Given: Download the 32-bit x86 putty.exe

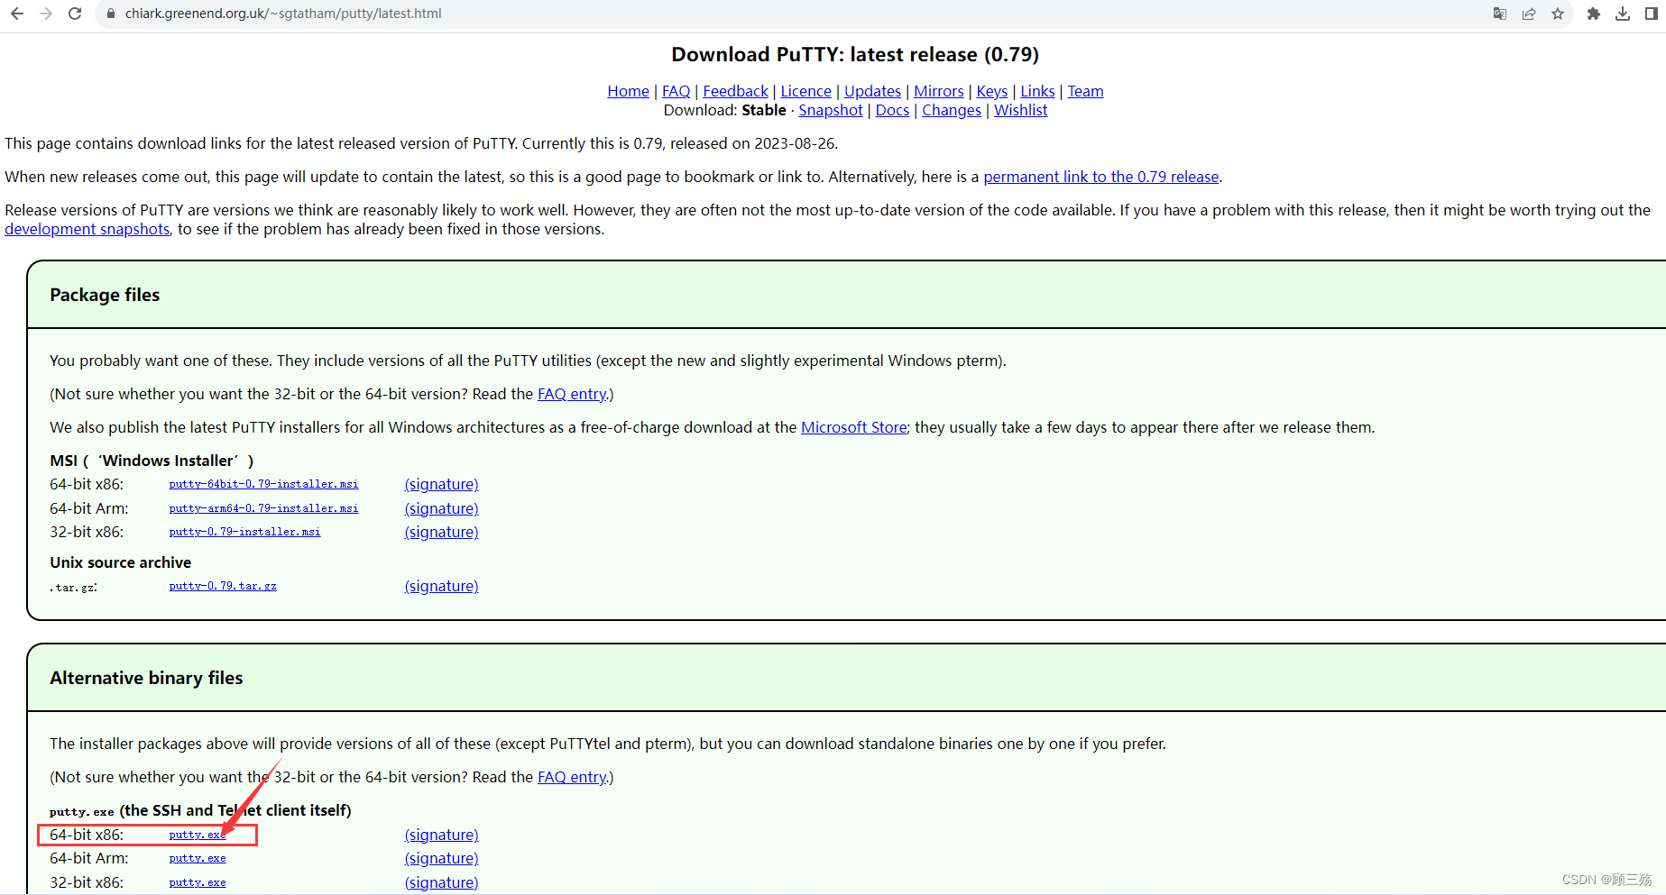Looking at the screenshot, I should (198, 882).
